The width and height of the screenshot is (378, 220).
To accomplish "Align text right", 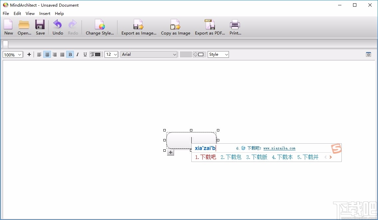I will pyautogui.click(x=55, y=54).
